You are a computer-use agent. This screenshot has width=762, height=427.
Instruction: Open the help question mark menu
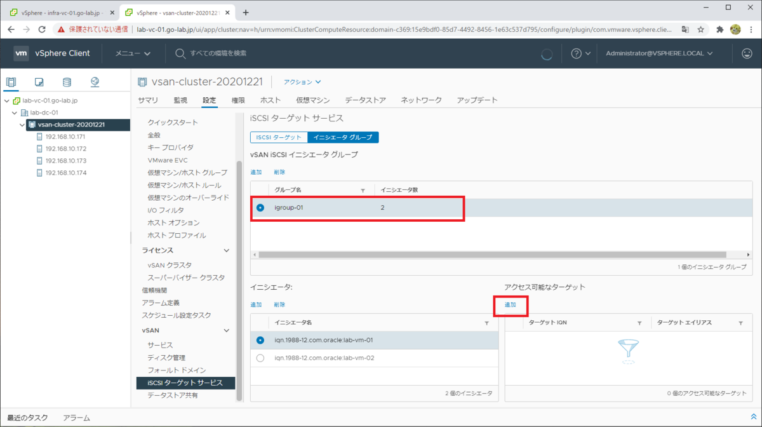click(580, 53)
